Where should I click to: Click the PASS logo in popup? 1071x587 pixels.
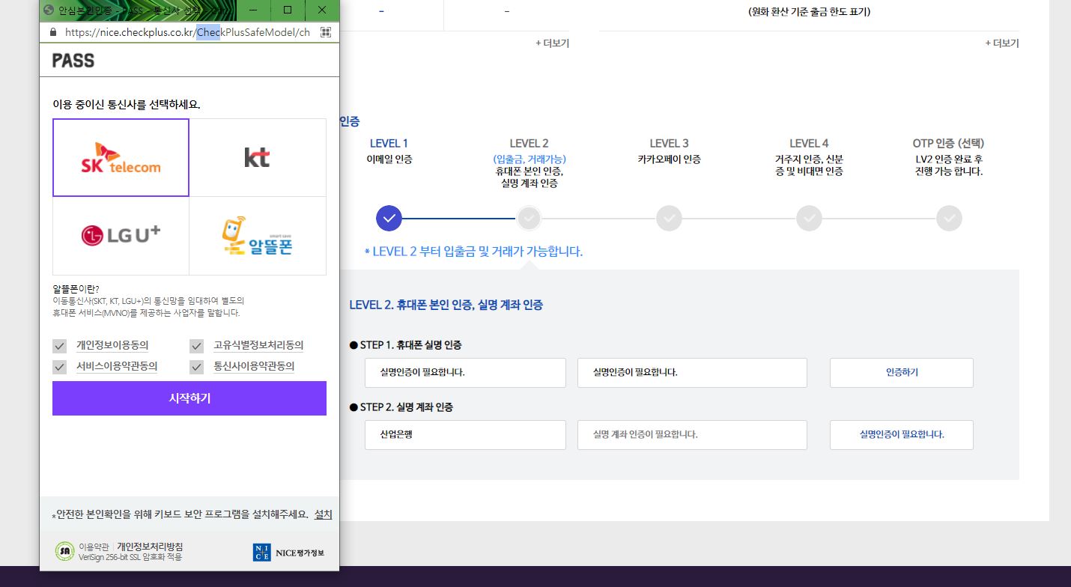point(73,61)
